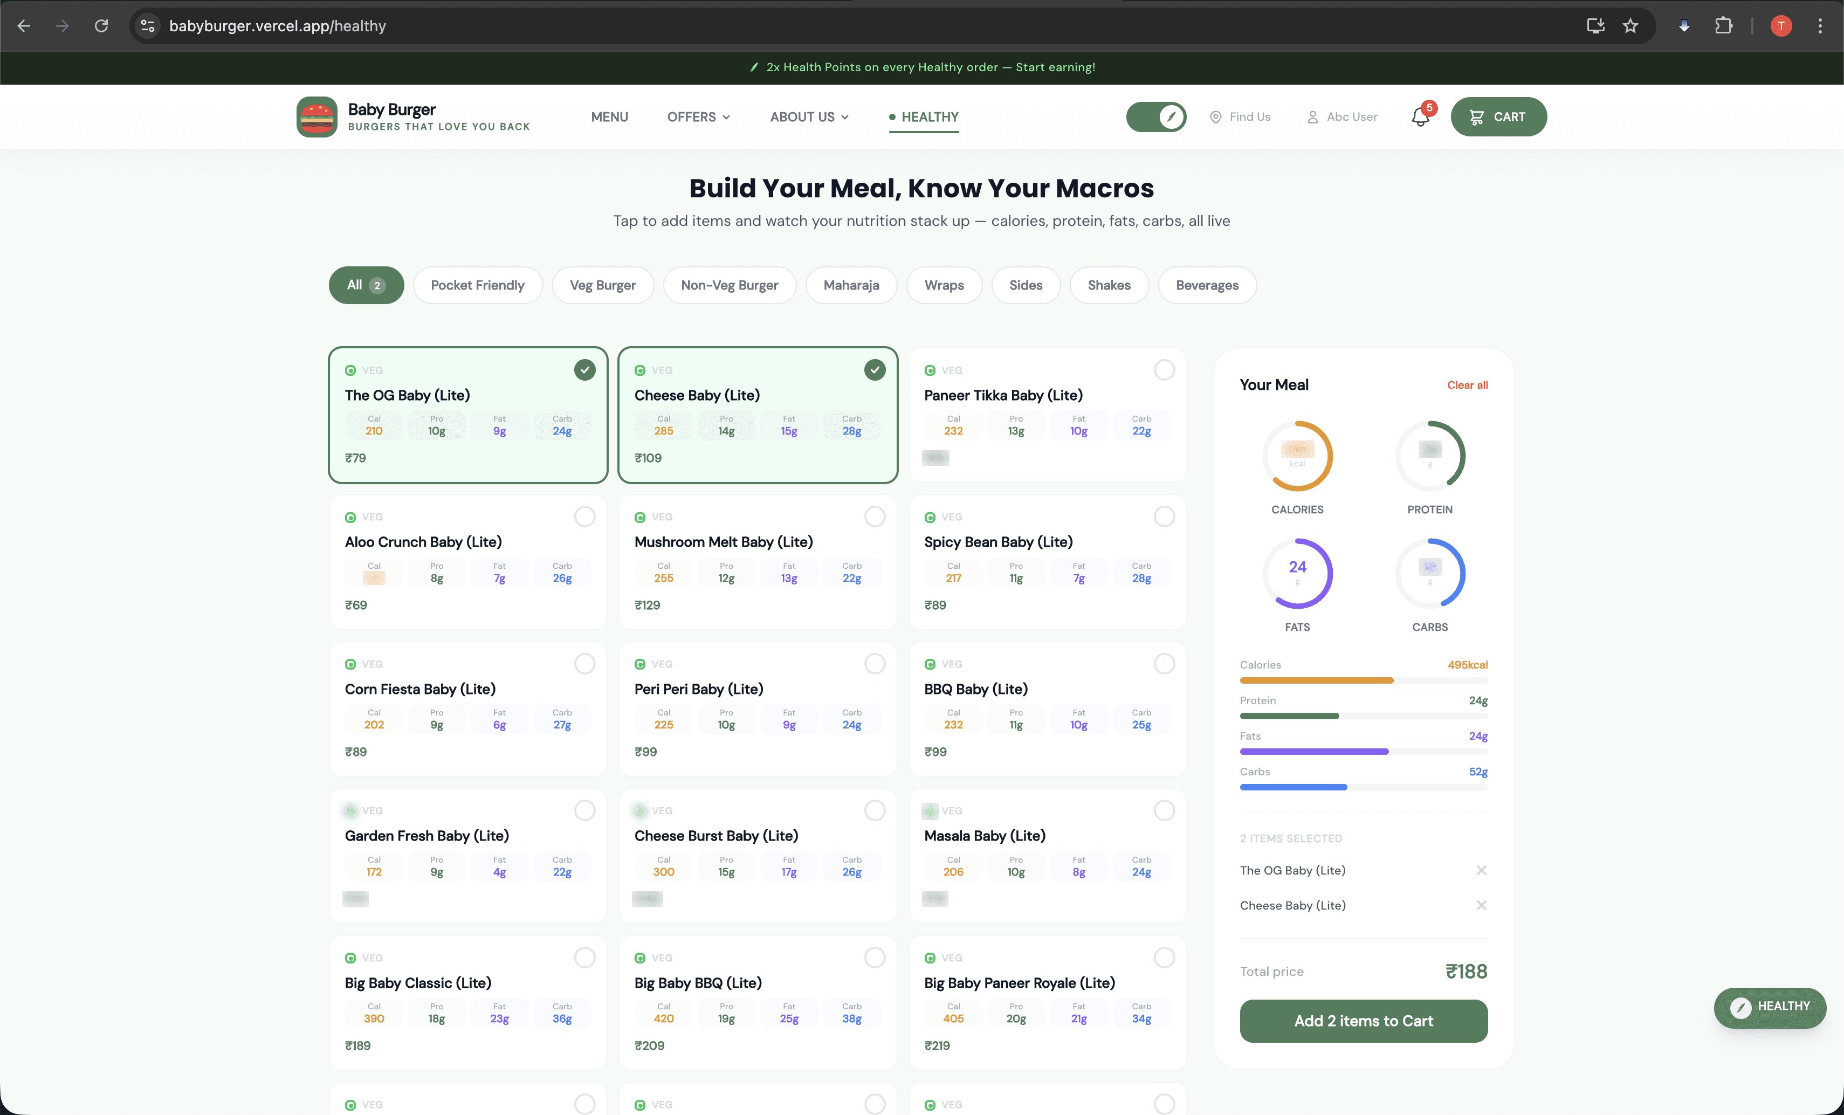Screen dimensions: 1844x1115
Task: Select the HEALTHY navigation tab
Action: (930, 117)
